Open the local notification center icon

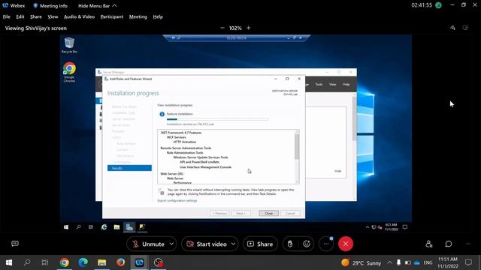[x=468, y=262]
